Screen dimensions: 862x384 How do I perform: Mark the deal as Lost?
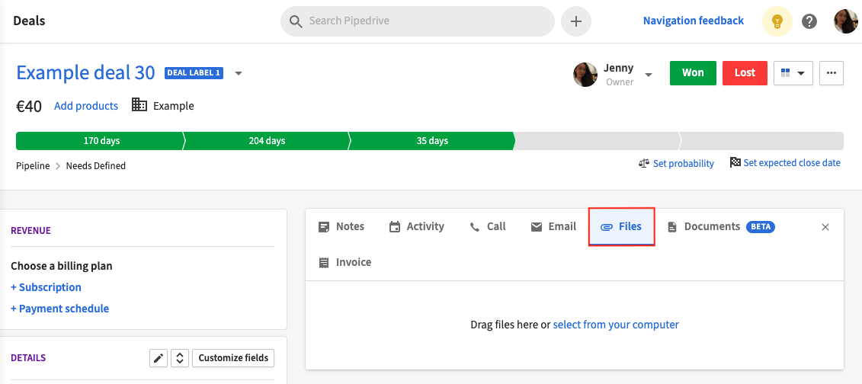click(x=745, y=73)
